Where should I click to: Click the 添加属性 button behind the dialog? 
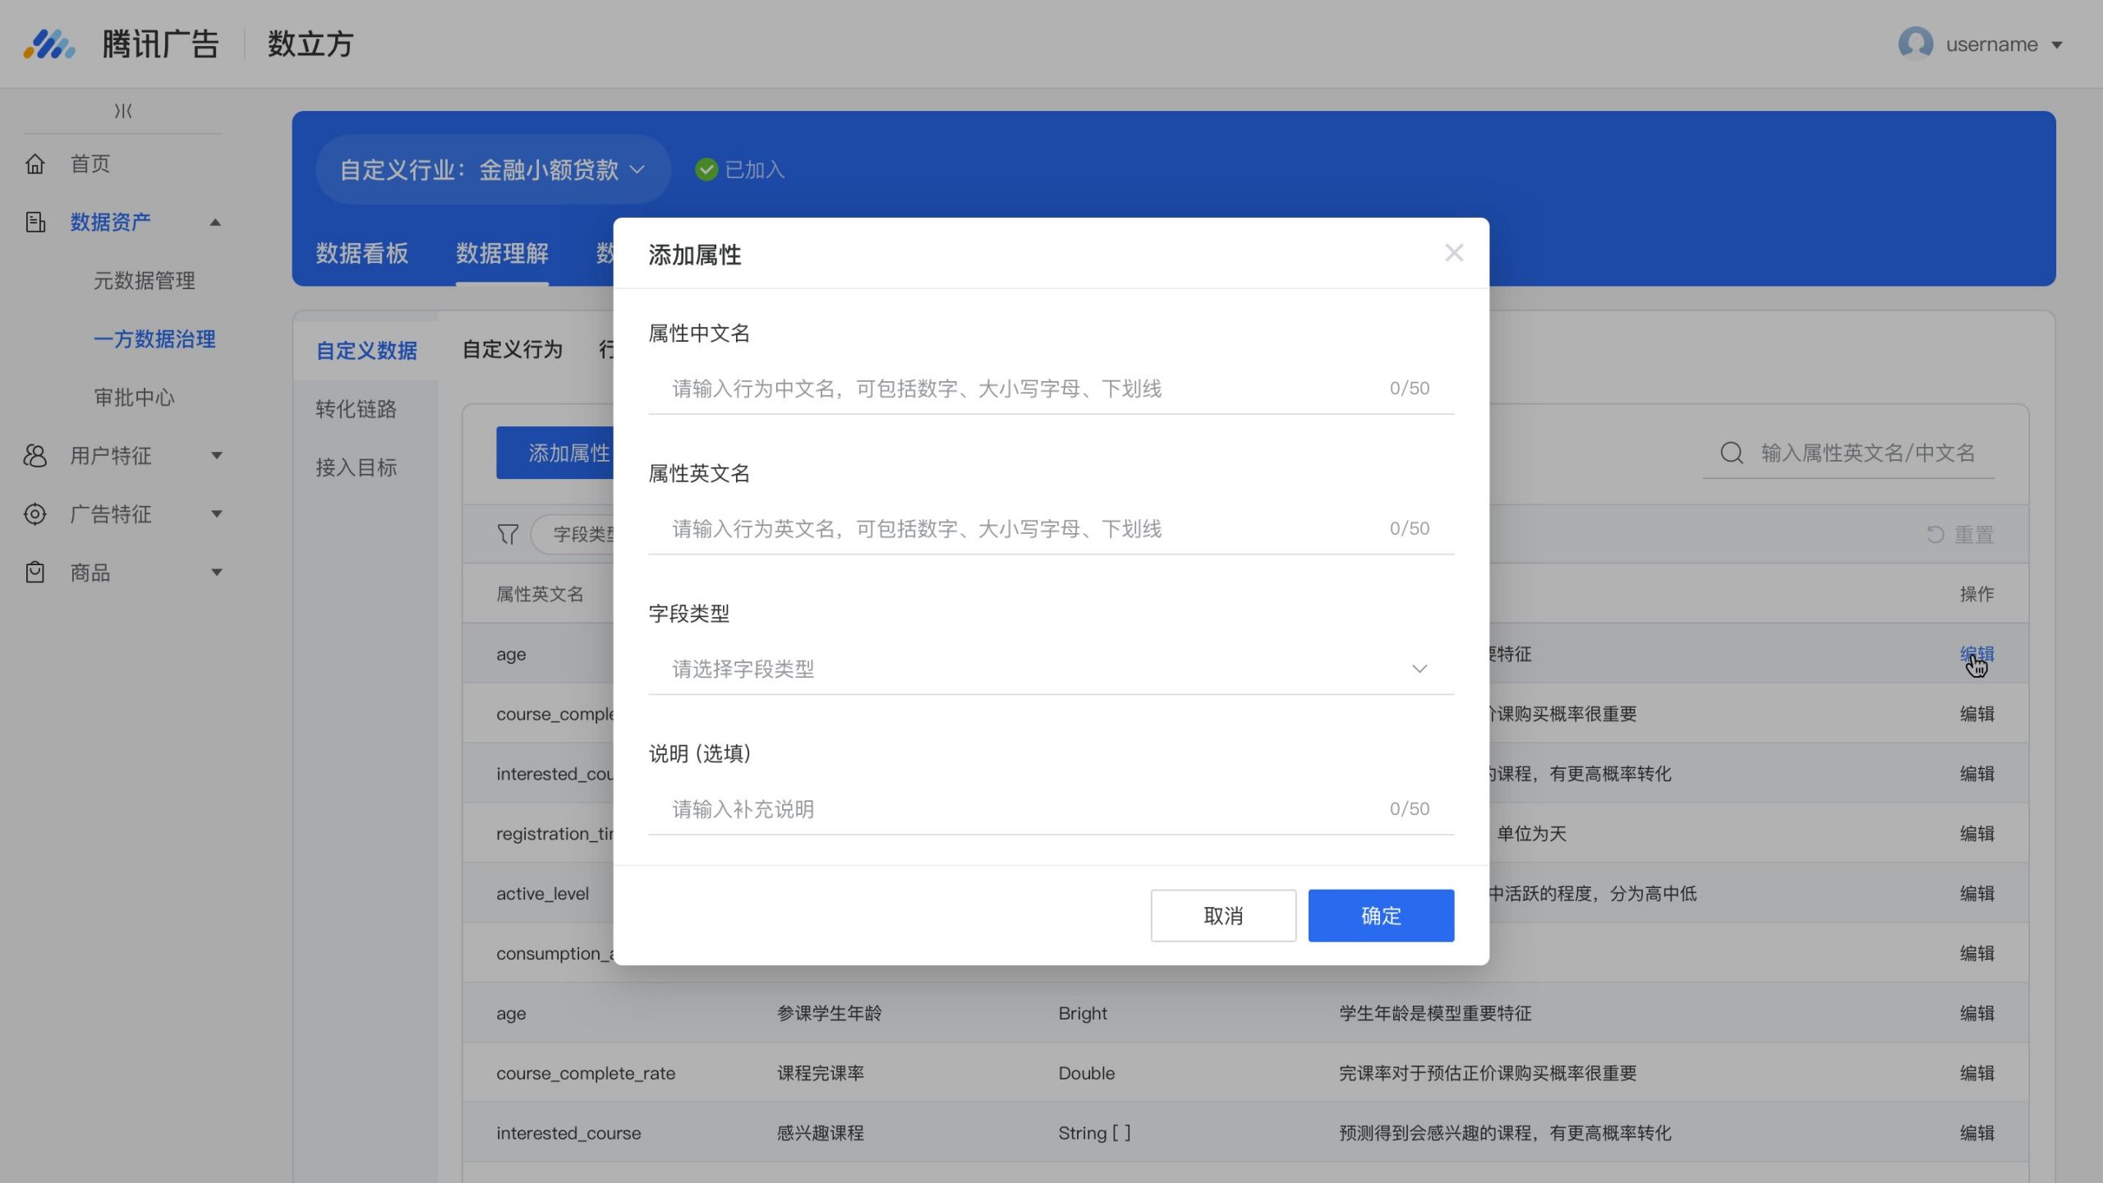[555, 453]
